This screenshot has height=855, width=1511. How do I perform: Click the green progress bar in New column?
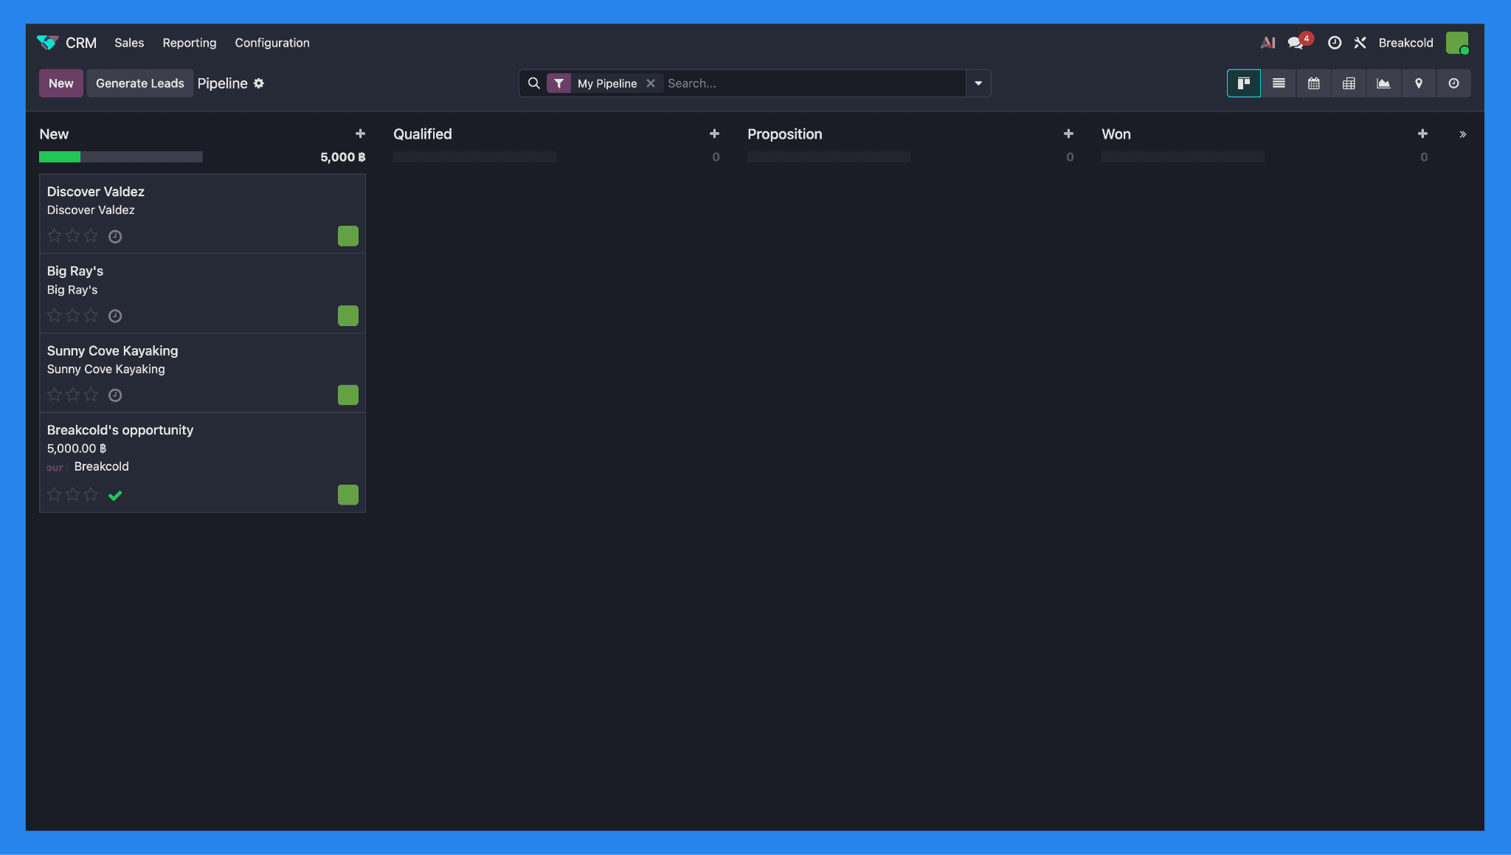(x=60, y=156)
